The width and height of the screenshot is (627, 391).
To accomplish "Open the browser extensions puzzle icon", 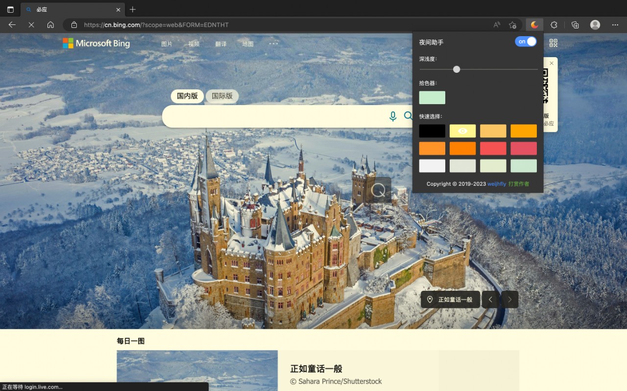I will tap(554, 25).
